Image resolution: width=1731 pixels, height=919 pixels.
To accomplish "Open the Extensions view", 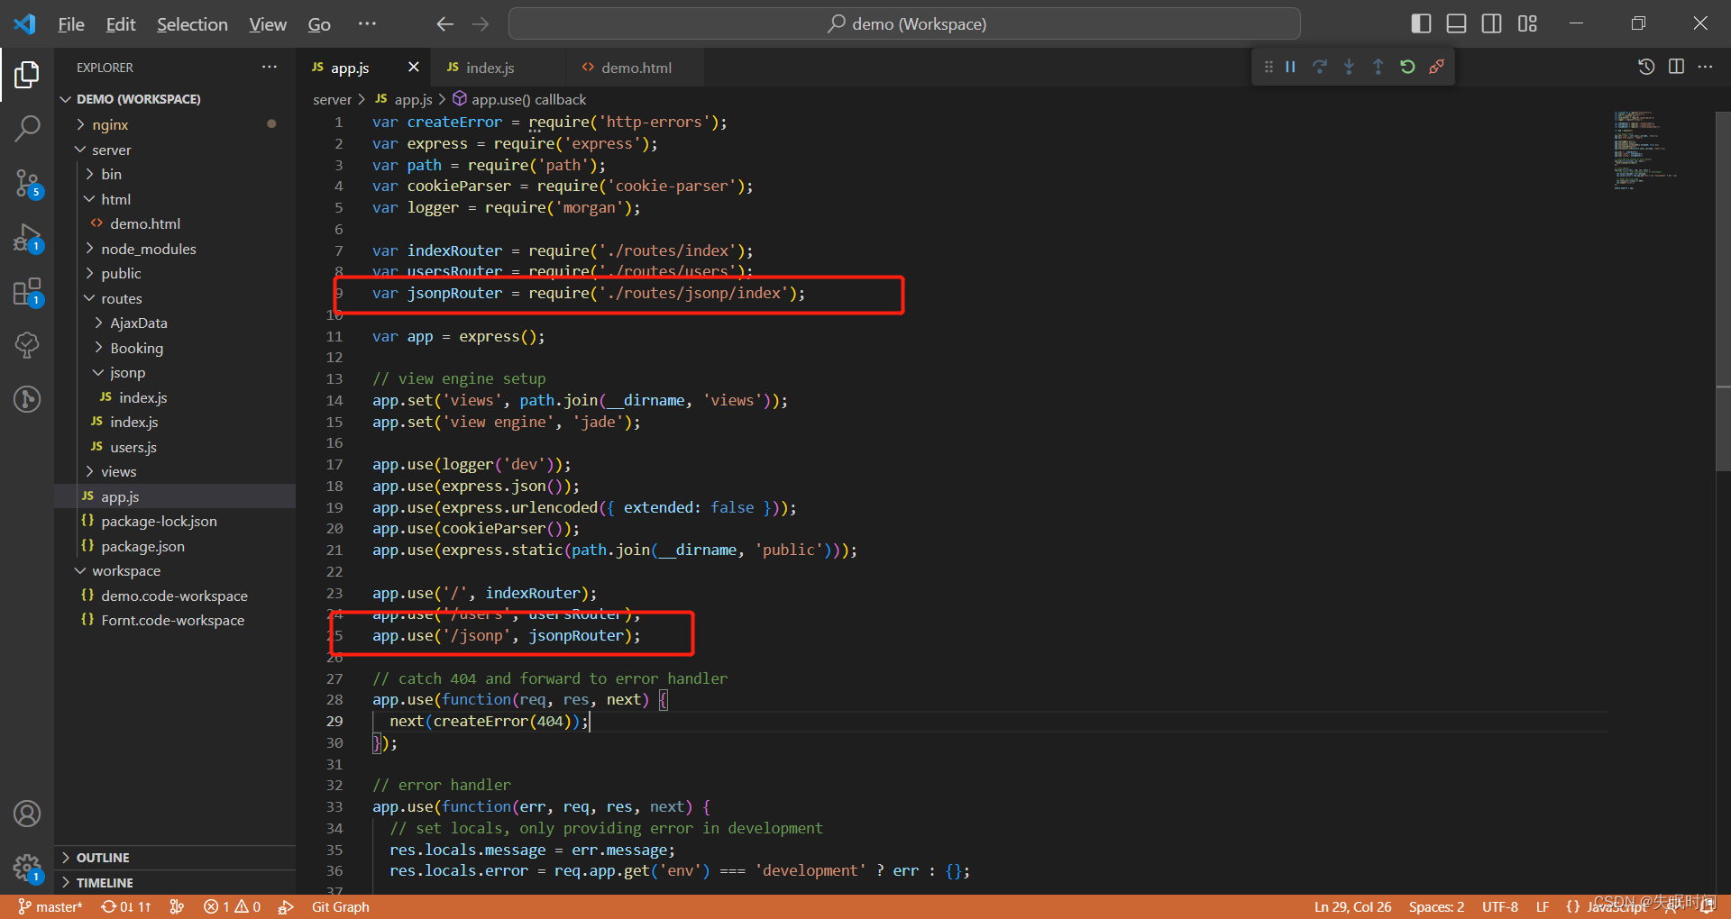I will point(27,292).
